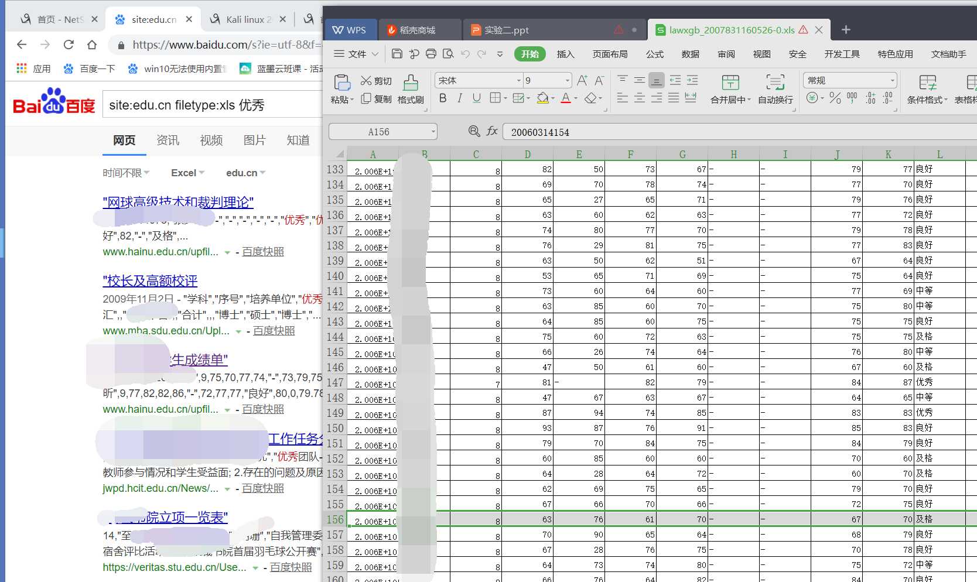
Task: Click the Conditional Formatting (条件格式) icon
Action: (928, 83)
